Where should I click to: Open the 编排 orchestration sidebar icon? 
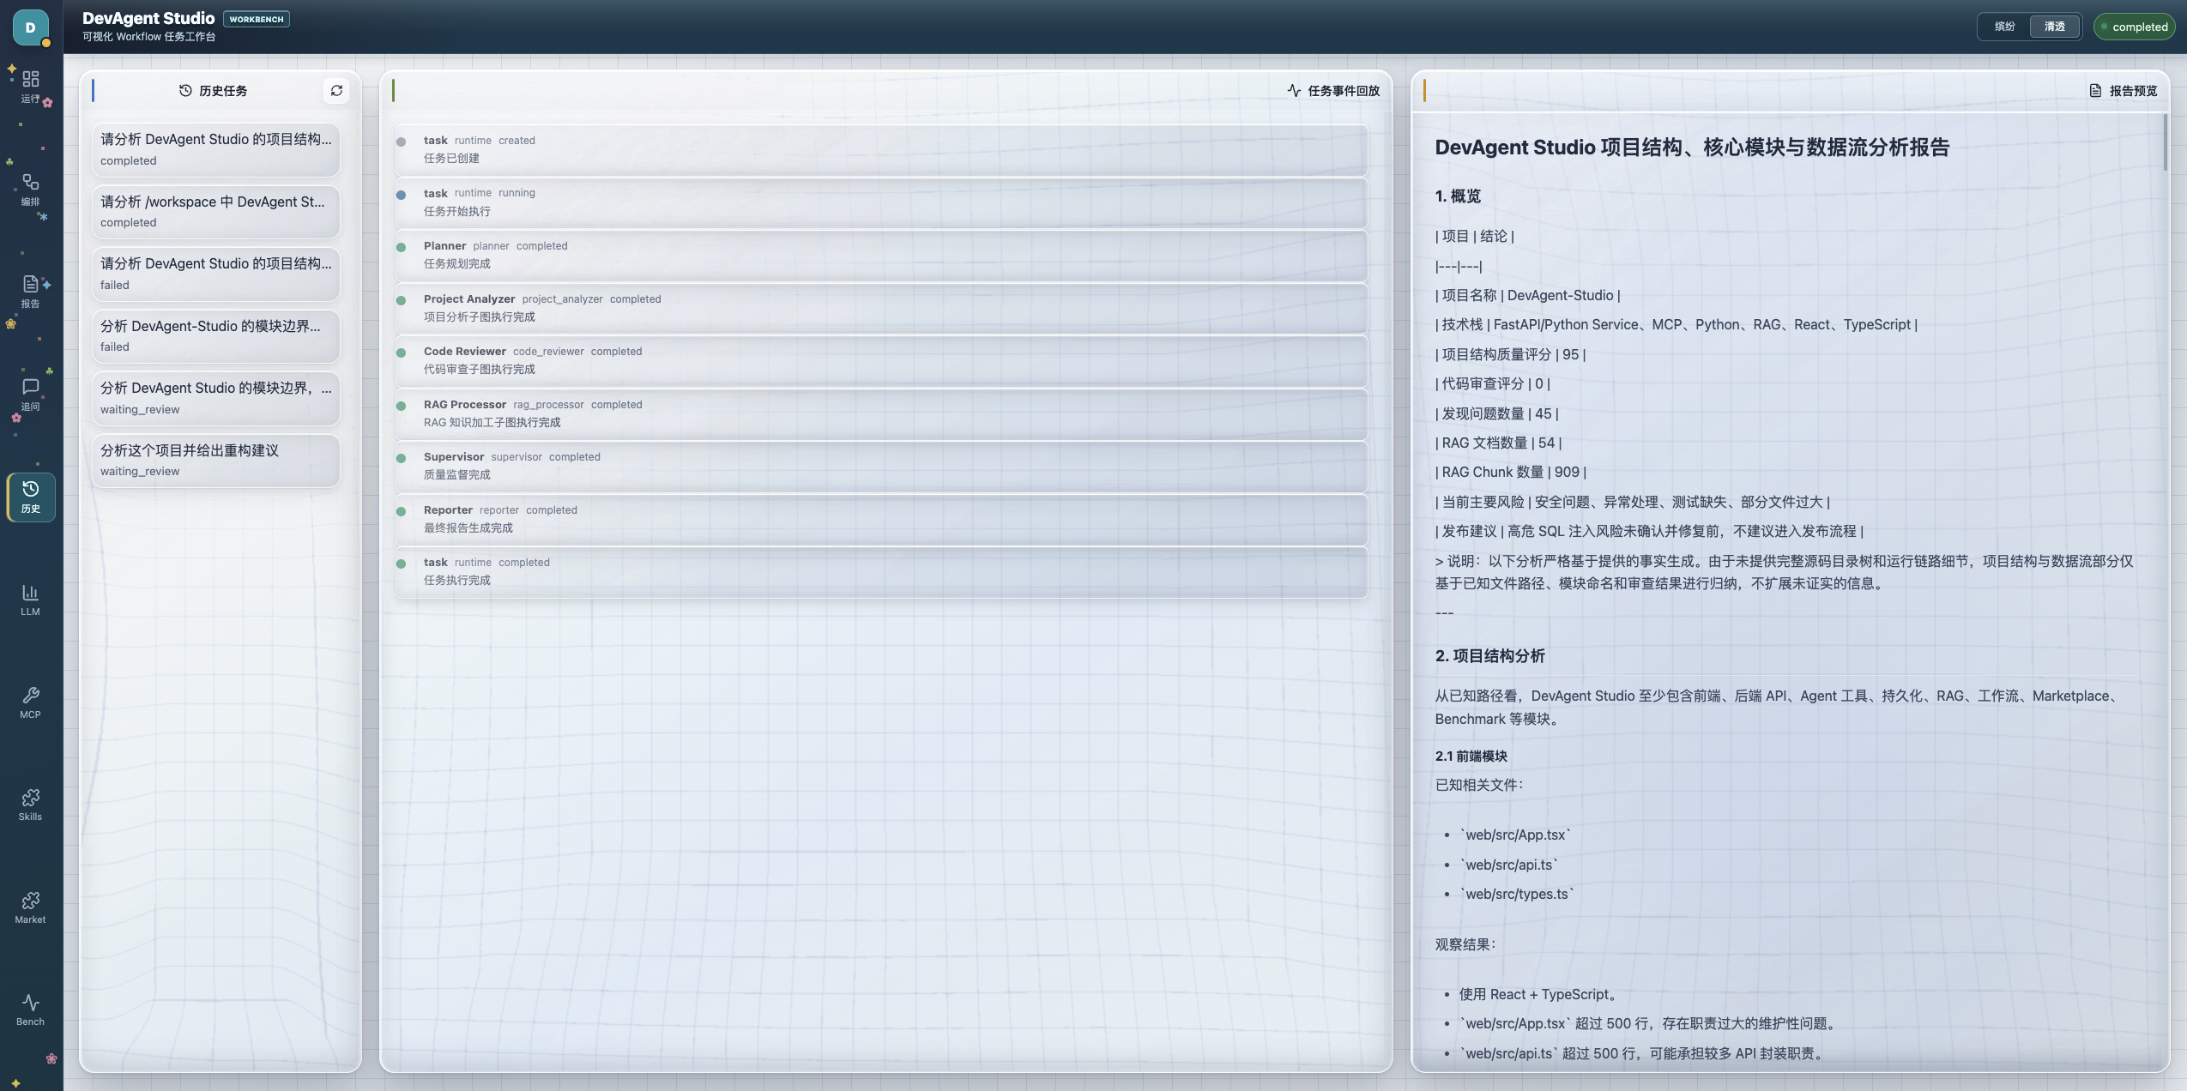point(31,189)
